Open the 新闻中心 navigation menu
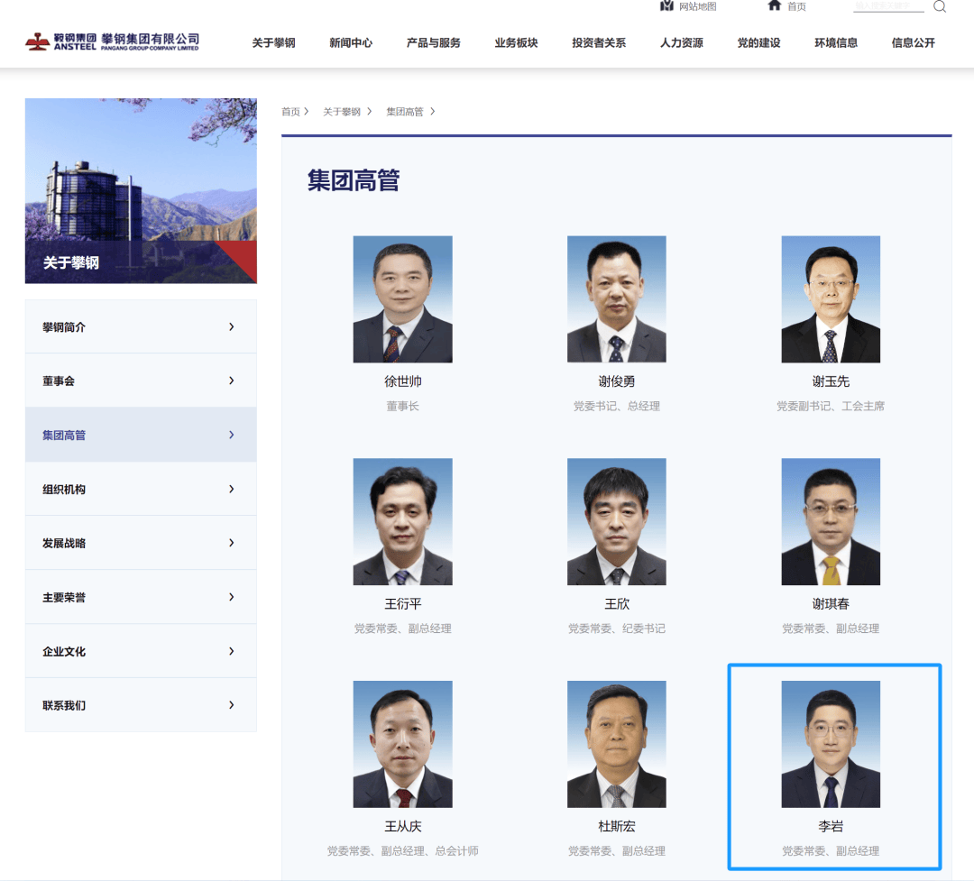The height and width of the screenshot is (881, 974). 351,42
